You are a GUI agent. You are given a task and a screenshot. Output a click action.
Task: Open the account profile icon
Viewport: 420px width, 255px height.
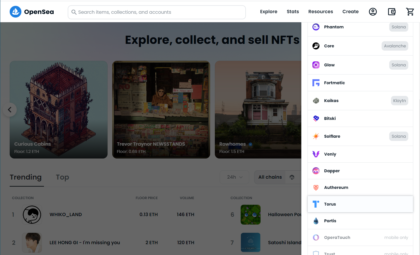click(x=373, y=12)
